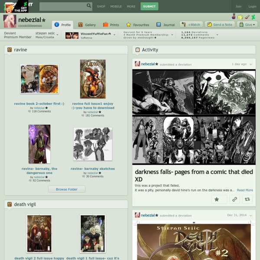Expand the Premium Membership details arrow
This screenshot has height=260, width=260.
coord(172,35)
